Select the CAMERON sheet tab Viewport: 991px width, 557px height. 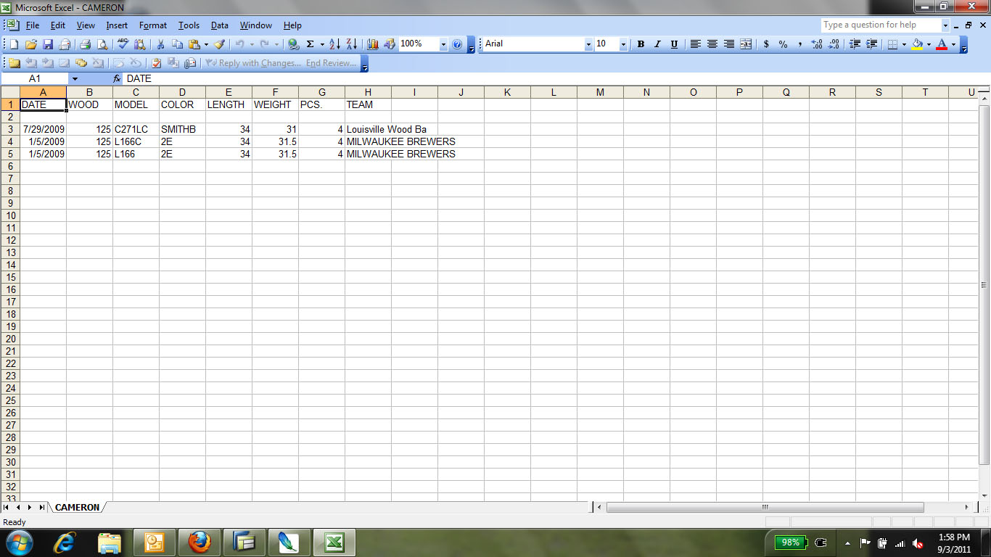(77, 508)
